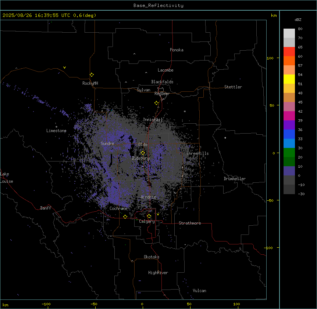The image size is (317, 309).
Task: Click the Sylvan label on the map
Action: [x=143, y=90]
